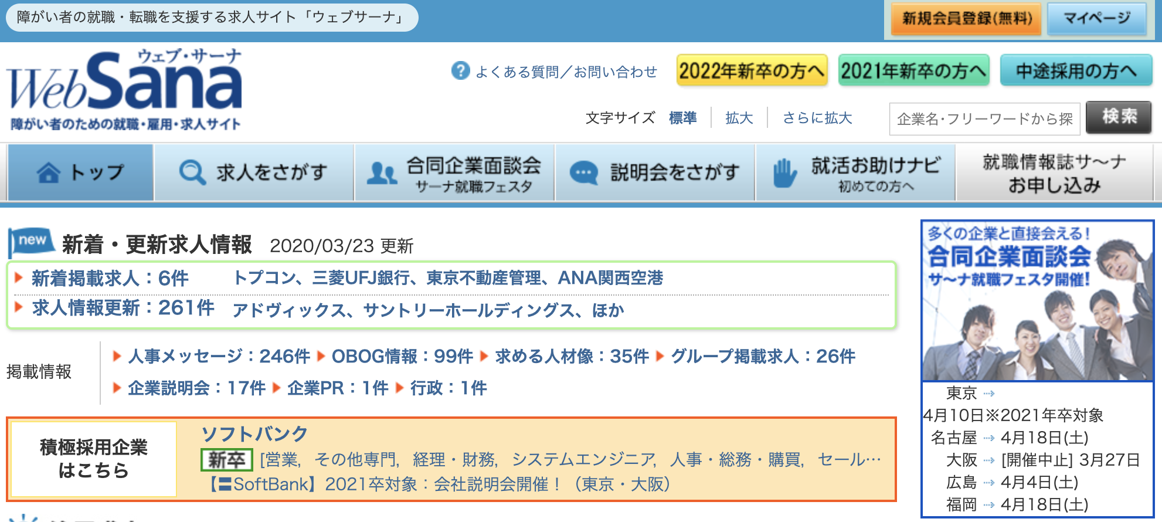
Task: Open the 求人をさがす navigation tab
Action: [x=254, y=172]
